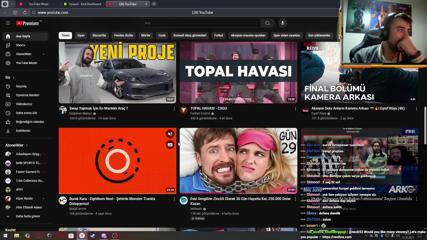427x240 pixels.
Task: Open Videolarınız in sidebar
Action: click(26, 104)
